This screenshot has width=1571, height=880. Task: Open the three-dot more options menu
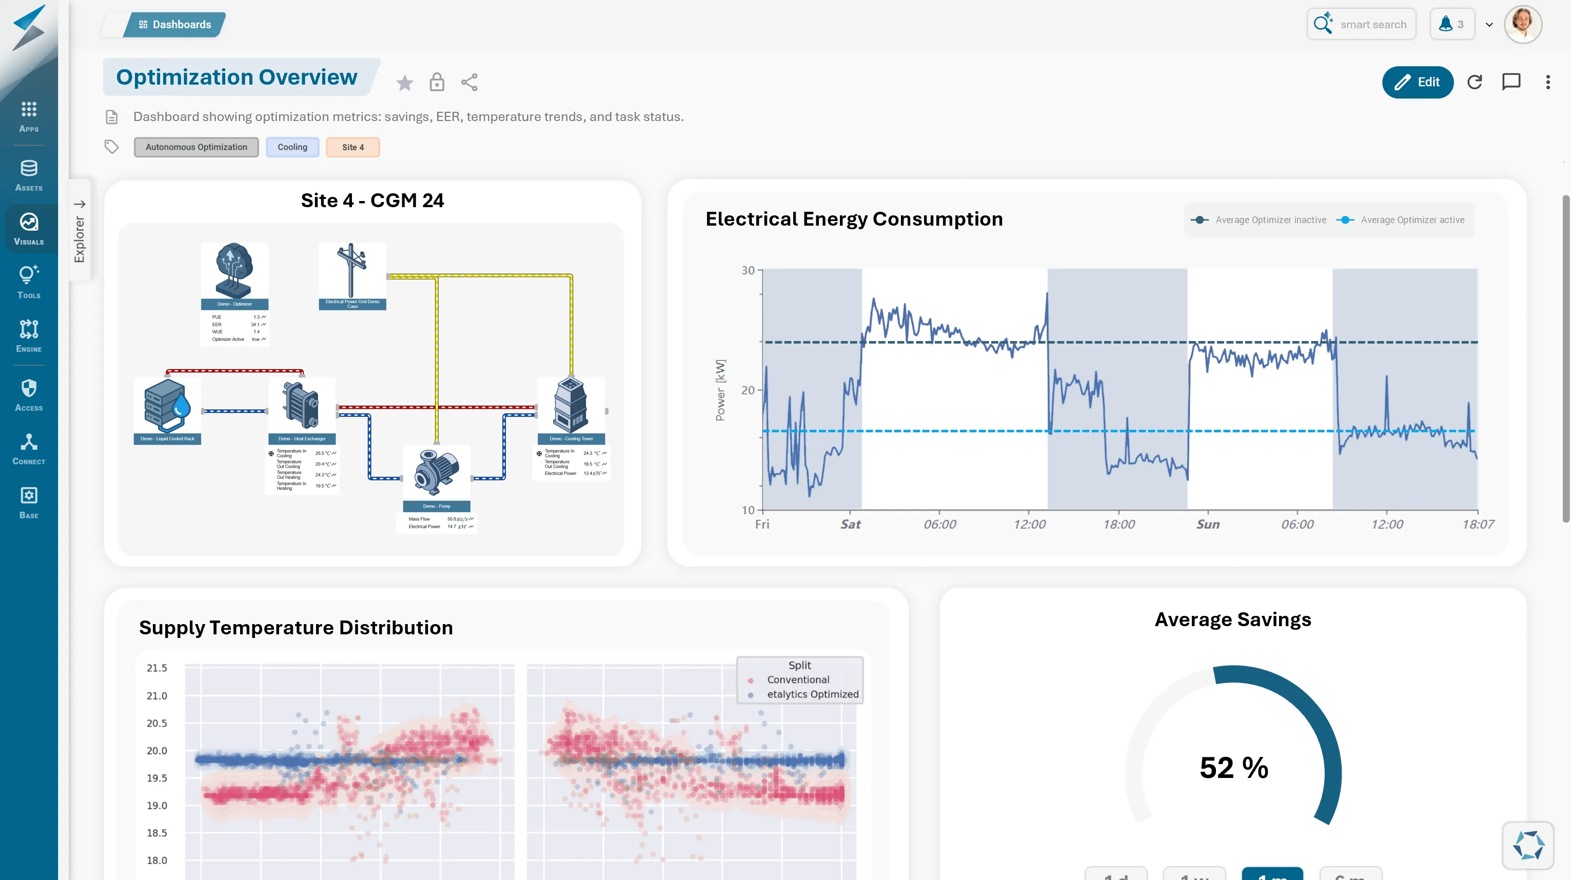1548,82
